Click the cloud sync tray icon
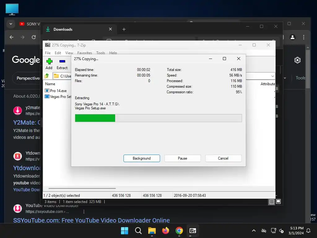This screenshot has height=238, width=317. (x=264, y=231)
